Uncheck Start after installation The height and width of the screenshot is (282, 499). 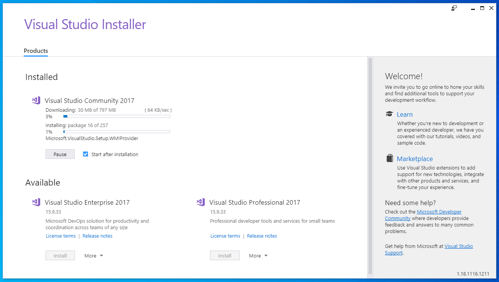(x=85, y=154)
